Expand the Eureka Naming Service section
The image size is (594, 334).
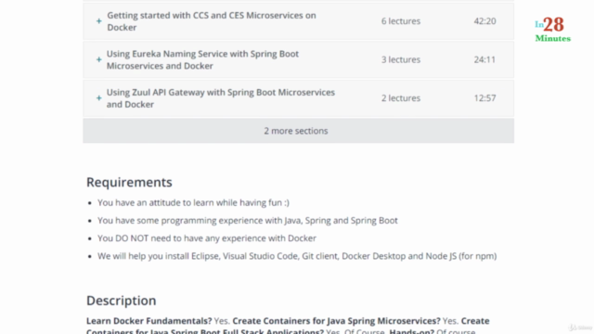[x=99, y=59]
